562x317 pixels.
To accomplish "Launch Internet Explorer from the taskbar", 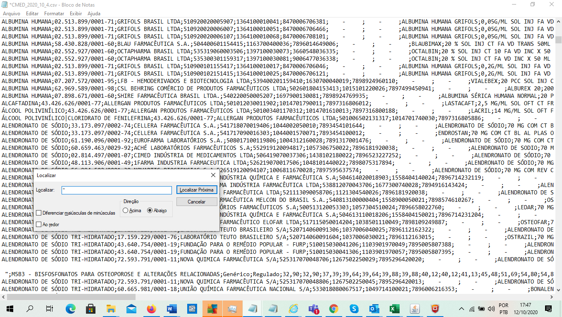I will 293,308.
